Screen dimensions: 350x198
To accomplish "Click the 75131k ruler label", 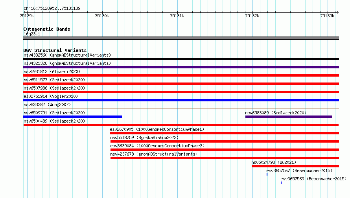I will tap(177, 16).
